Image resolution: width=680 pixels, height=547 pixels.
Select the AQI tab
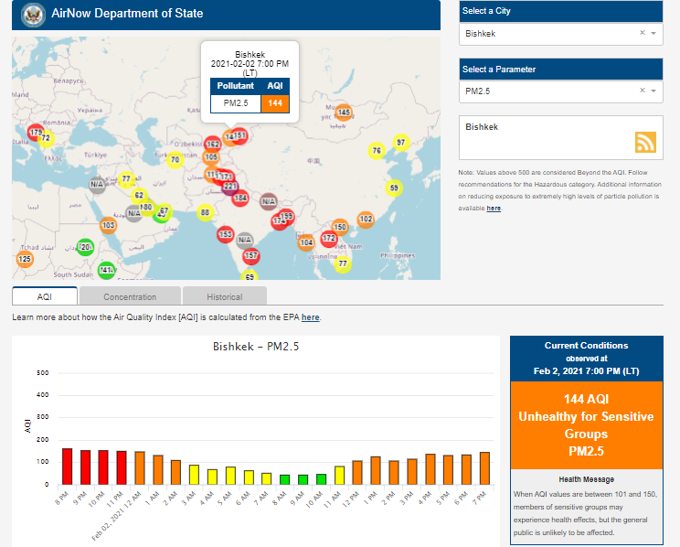(x=45, y=296)
